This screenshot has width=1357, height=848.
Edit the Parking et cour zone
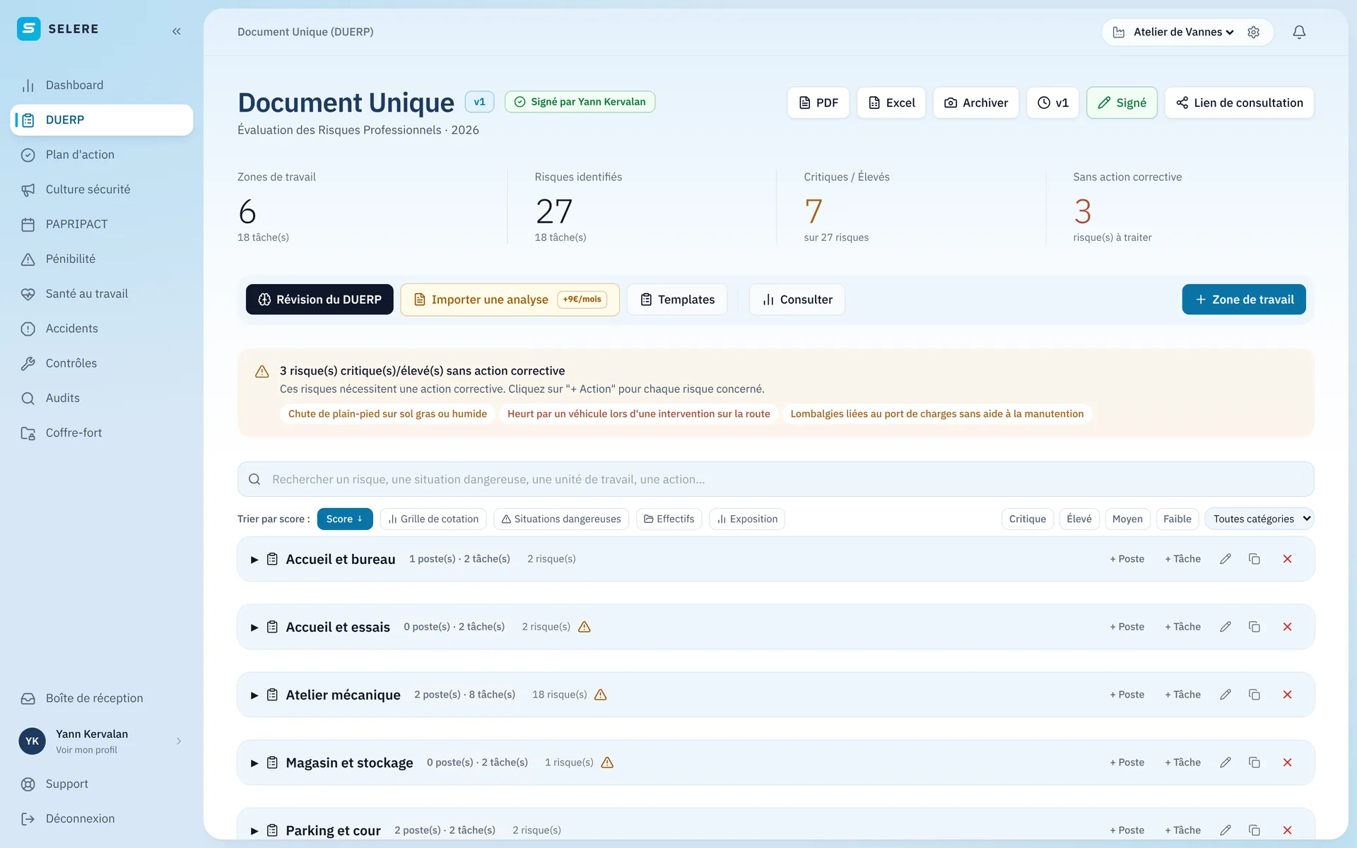point(1226,830)
